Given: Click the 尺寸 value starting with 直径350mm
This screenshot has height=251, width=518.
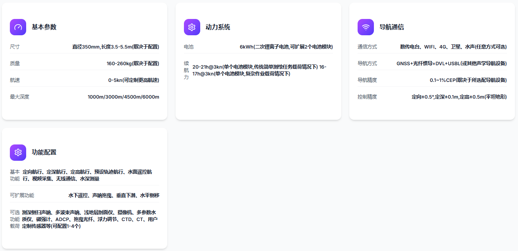Looking at the screenshot, I should (116, 47).
